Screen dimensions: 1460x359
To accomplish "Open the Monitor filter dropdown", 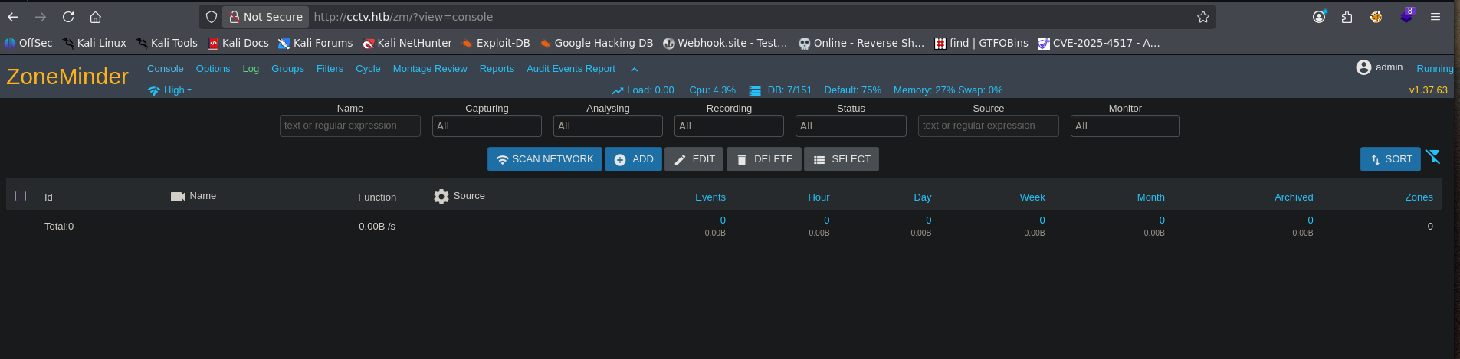I will tap(1125, 126).
